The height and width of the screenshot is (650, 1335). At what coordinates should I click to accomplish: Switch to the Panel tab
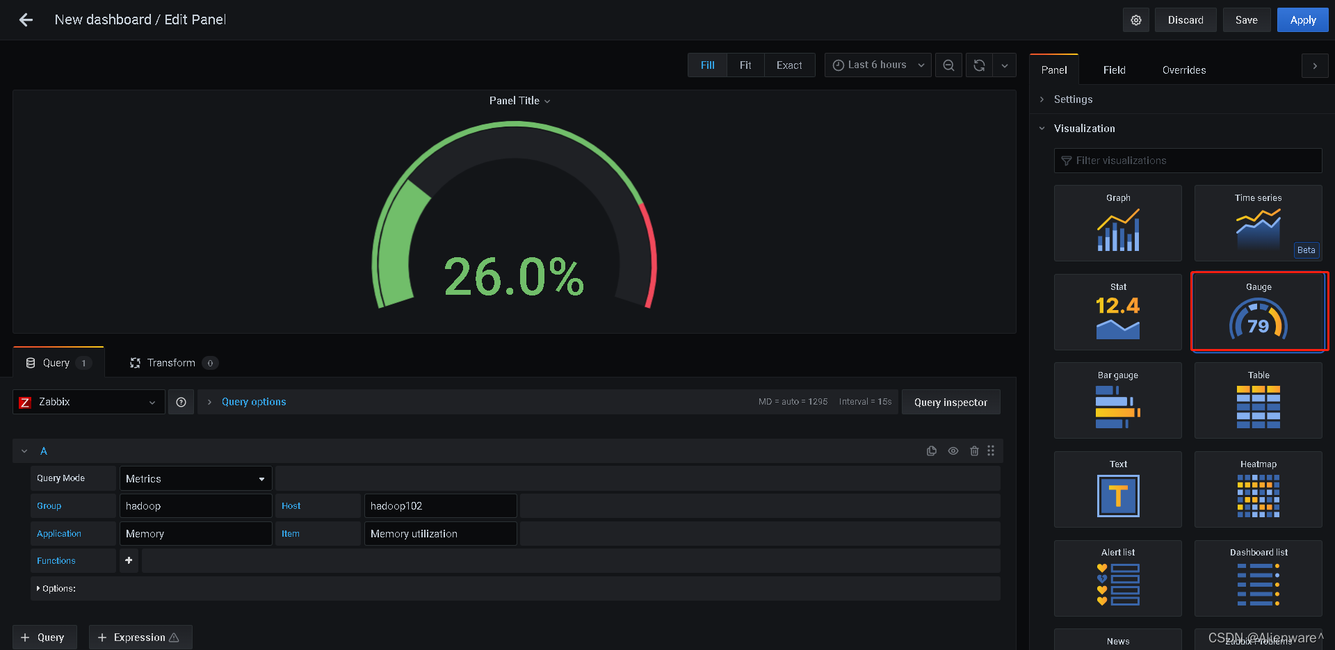click(x=1054, y=70)
